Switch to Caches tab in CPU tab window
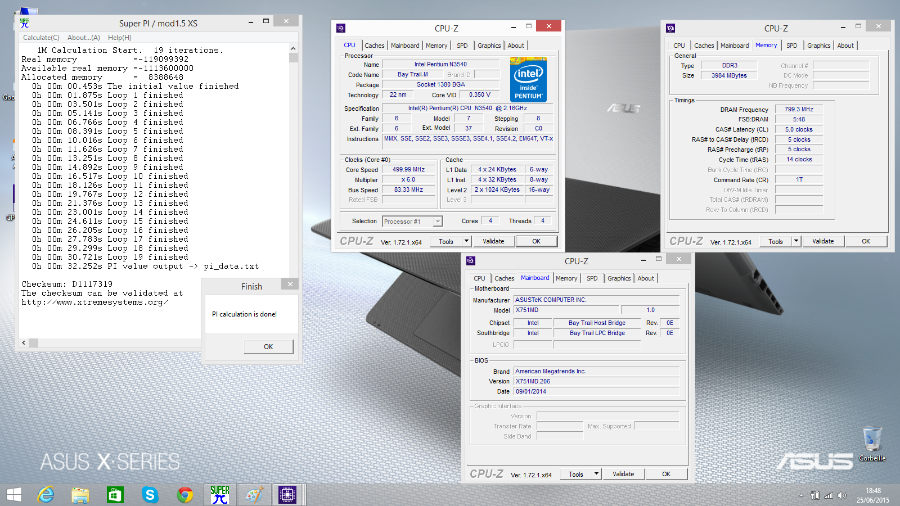Image resolution: width=900 pixels, height=506 pixels. 375,46
